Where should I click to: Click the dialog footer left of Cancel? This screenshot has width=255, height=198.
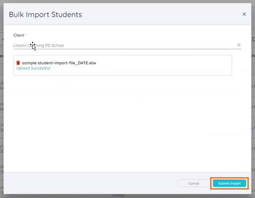click(89, 183)
